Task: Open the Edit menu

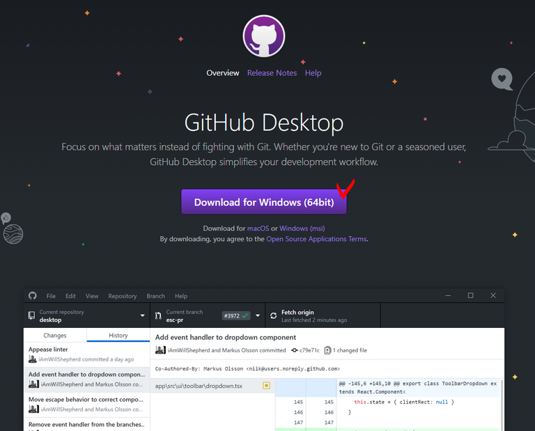Action: [70, 296]
